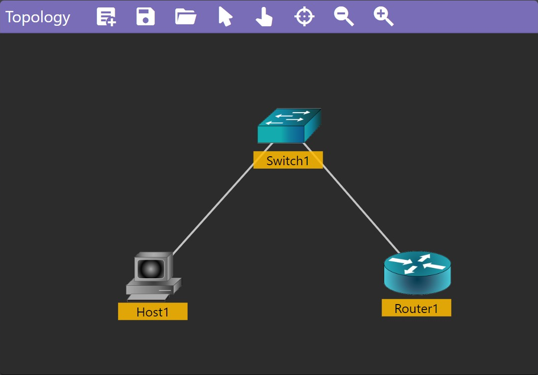Image resolution: width=538 pixels, height=375 pixels.
Task: Select the Switch1 device icon
Action: coord(289,126)
